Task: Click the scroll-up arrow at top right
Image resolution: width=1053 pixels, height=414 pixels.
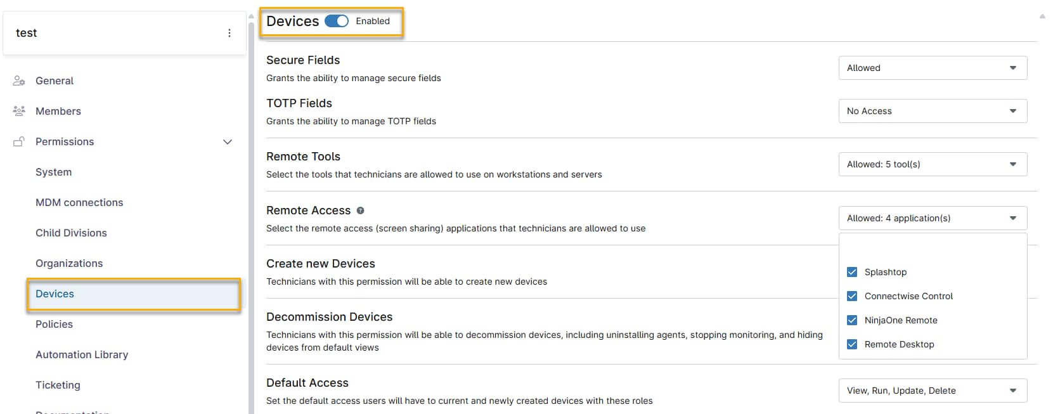Action: click(x=1042, y=16)
